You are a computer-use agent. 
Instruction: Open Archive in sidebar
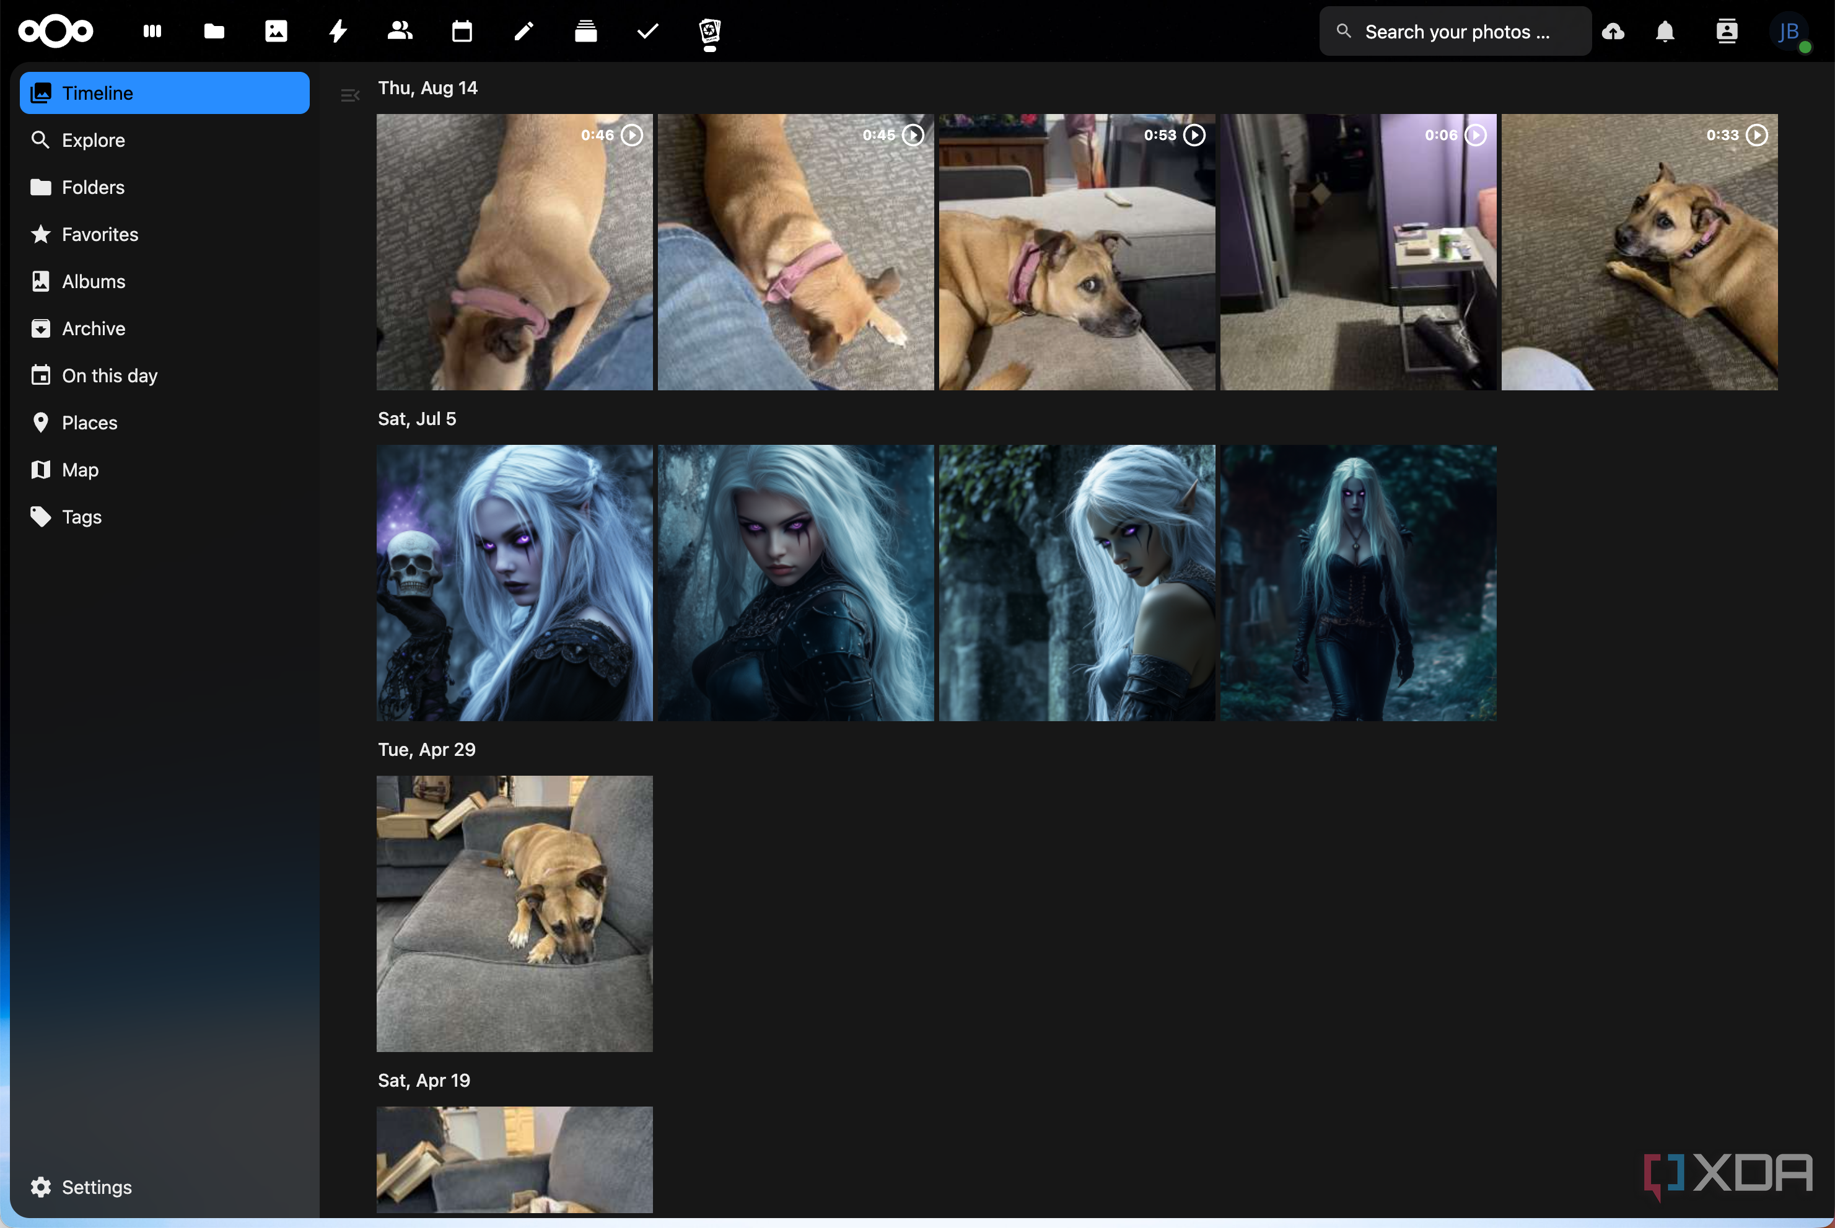pos(164,328)
